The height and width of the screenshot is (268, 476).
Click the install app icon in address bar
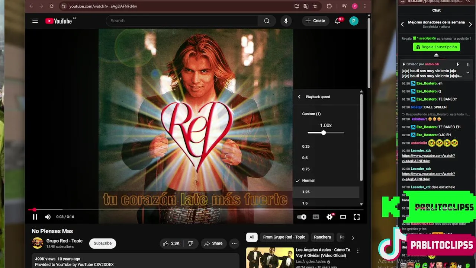tap(296, 6)
